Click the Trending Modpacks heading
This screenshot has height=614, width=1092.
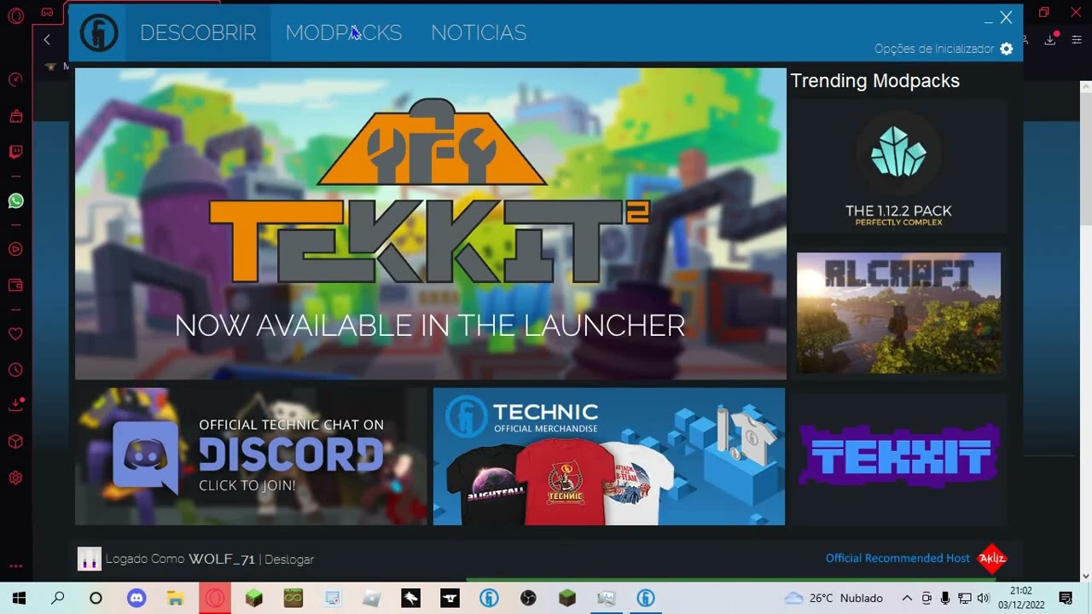tap(874, 81)
